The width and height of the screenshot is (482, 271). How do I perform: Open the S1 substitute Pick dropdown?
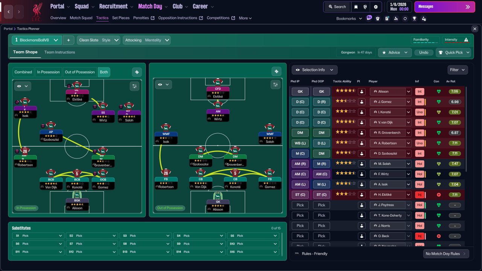click(38, 236)
